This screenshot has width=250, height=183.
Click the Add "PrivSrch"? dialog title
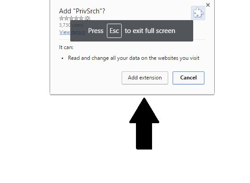82,11
